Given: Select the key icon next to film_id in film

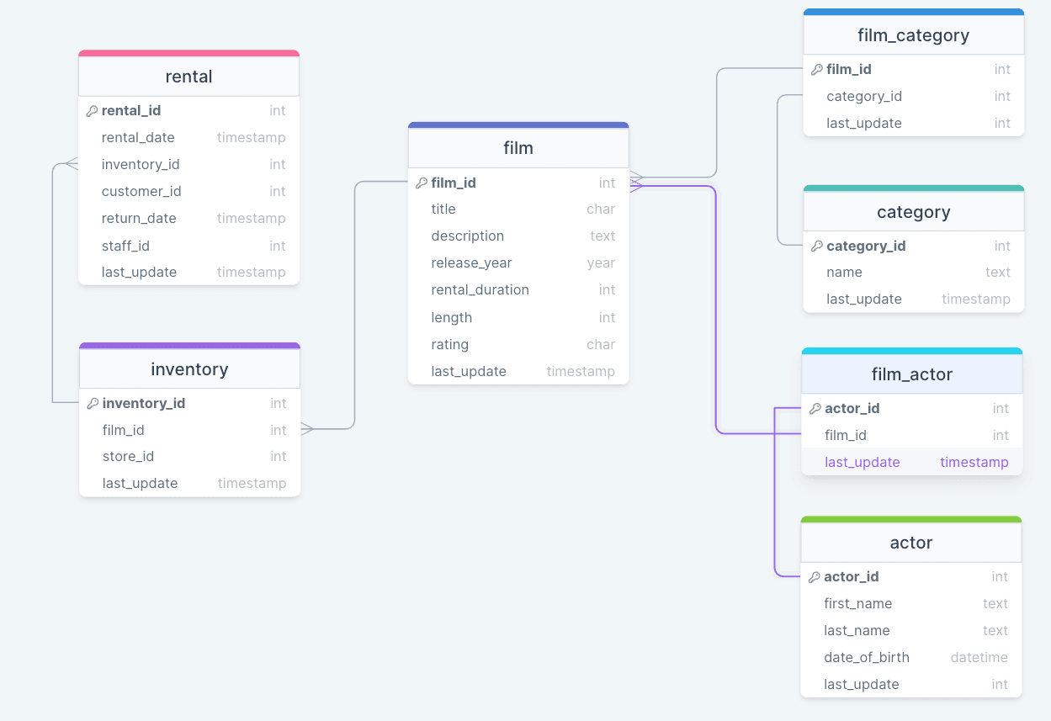Looking at the screenshot, I should tap(422, 183).
